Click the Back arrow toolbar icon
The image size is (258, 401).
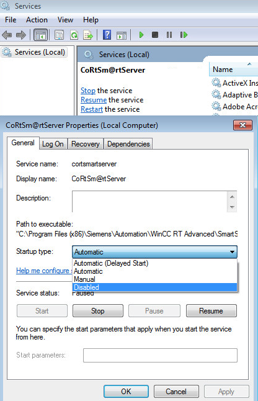click(7, 35)
